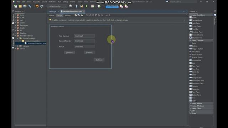Click the Profile Project toolbar icon
Viewport: 228px width, 128px height.
(x=99, y=6)
